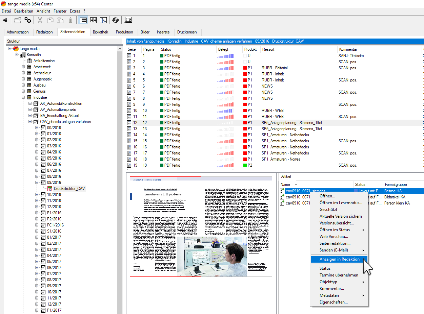Switch to the structure chart view icon
424x314 pixels.
coord(103,20)
